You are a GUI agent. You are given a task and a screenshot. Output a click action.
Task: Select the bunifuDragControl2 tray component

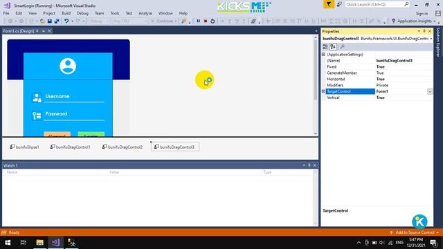123,147
